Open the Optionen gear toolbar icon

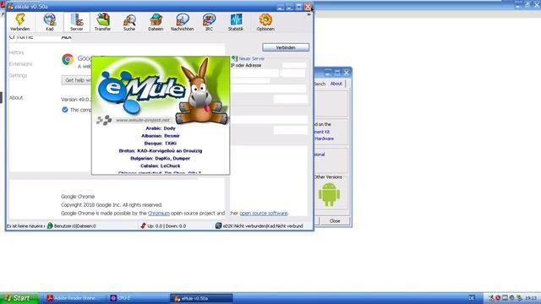[265, 22]
